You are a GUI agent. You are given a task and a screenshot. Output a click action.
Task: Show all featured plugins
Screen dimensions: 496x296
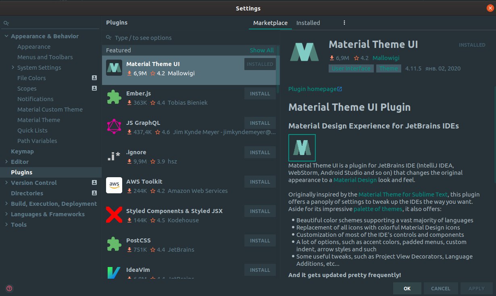[x=262, y=50]
